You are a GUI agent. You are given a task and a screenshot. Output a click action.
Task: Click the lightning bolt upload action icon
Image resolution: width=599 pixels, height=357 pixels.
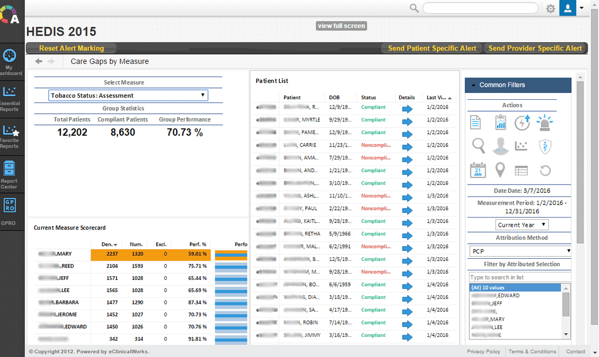pos(522,122)
